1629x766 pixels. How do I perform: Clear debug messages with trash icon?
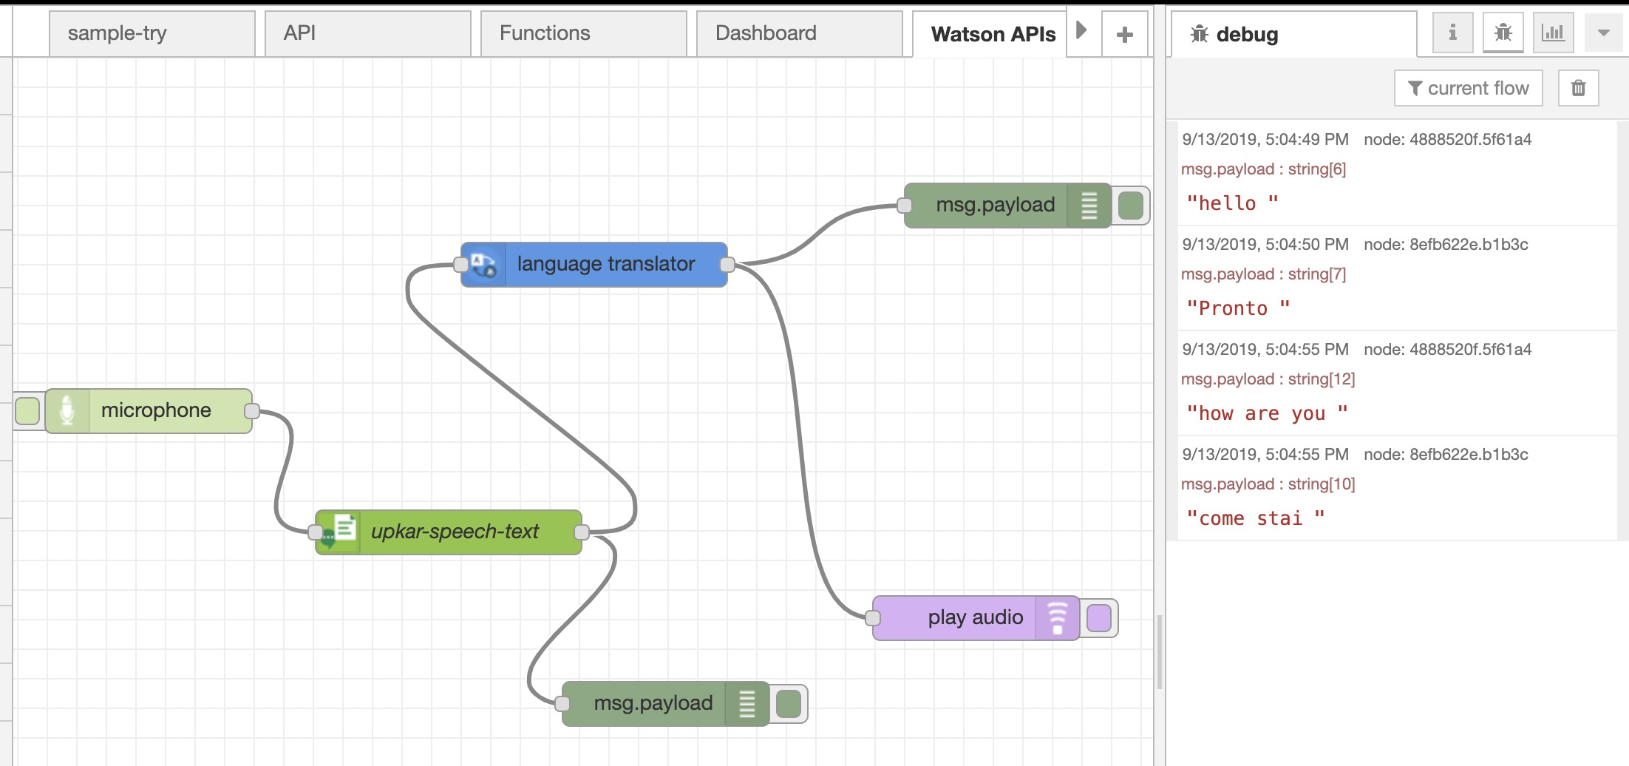pyautogui.click(x=1578, y=88)
